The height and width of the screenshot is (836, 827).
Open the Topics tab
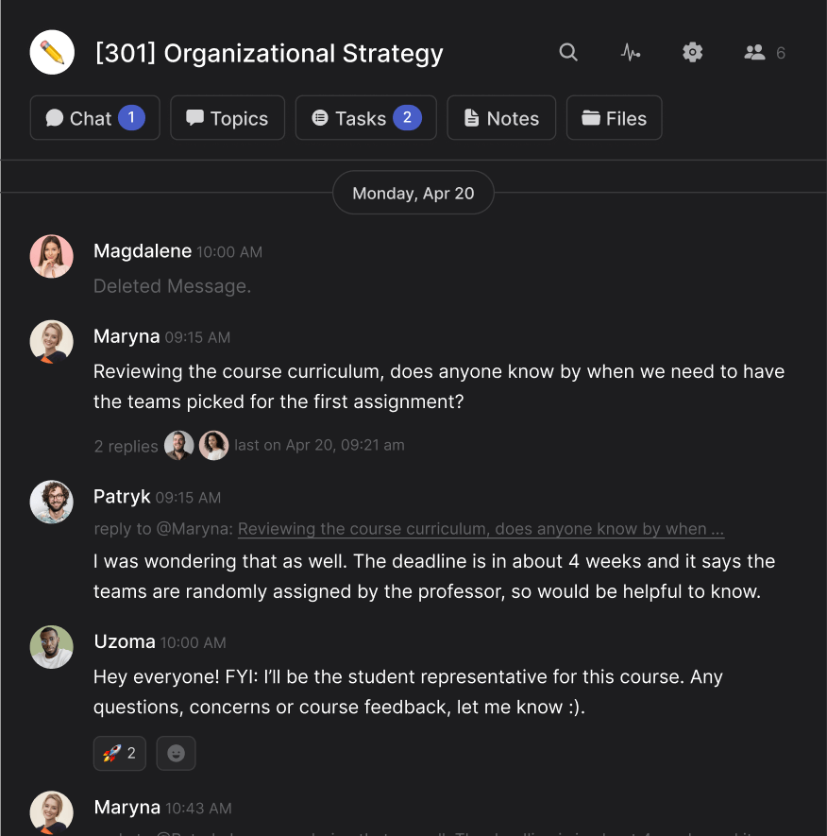[228, 118]
